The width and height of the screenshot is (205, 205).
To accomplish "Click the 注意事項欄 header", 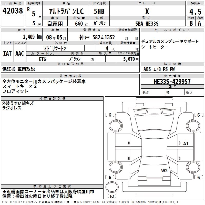I will click(70, 76).
